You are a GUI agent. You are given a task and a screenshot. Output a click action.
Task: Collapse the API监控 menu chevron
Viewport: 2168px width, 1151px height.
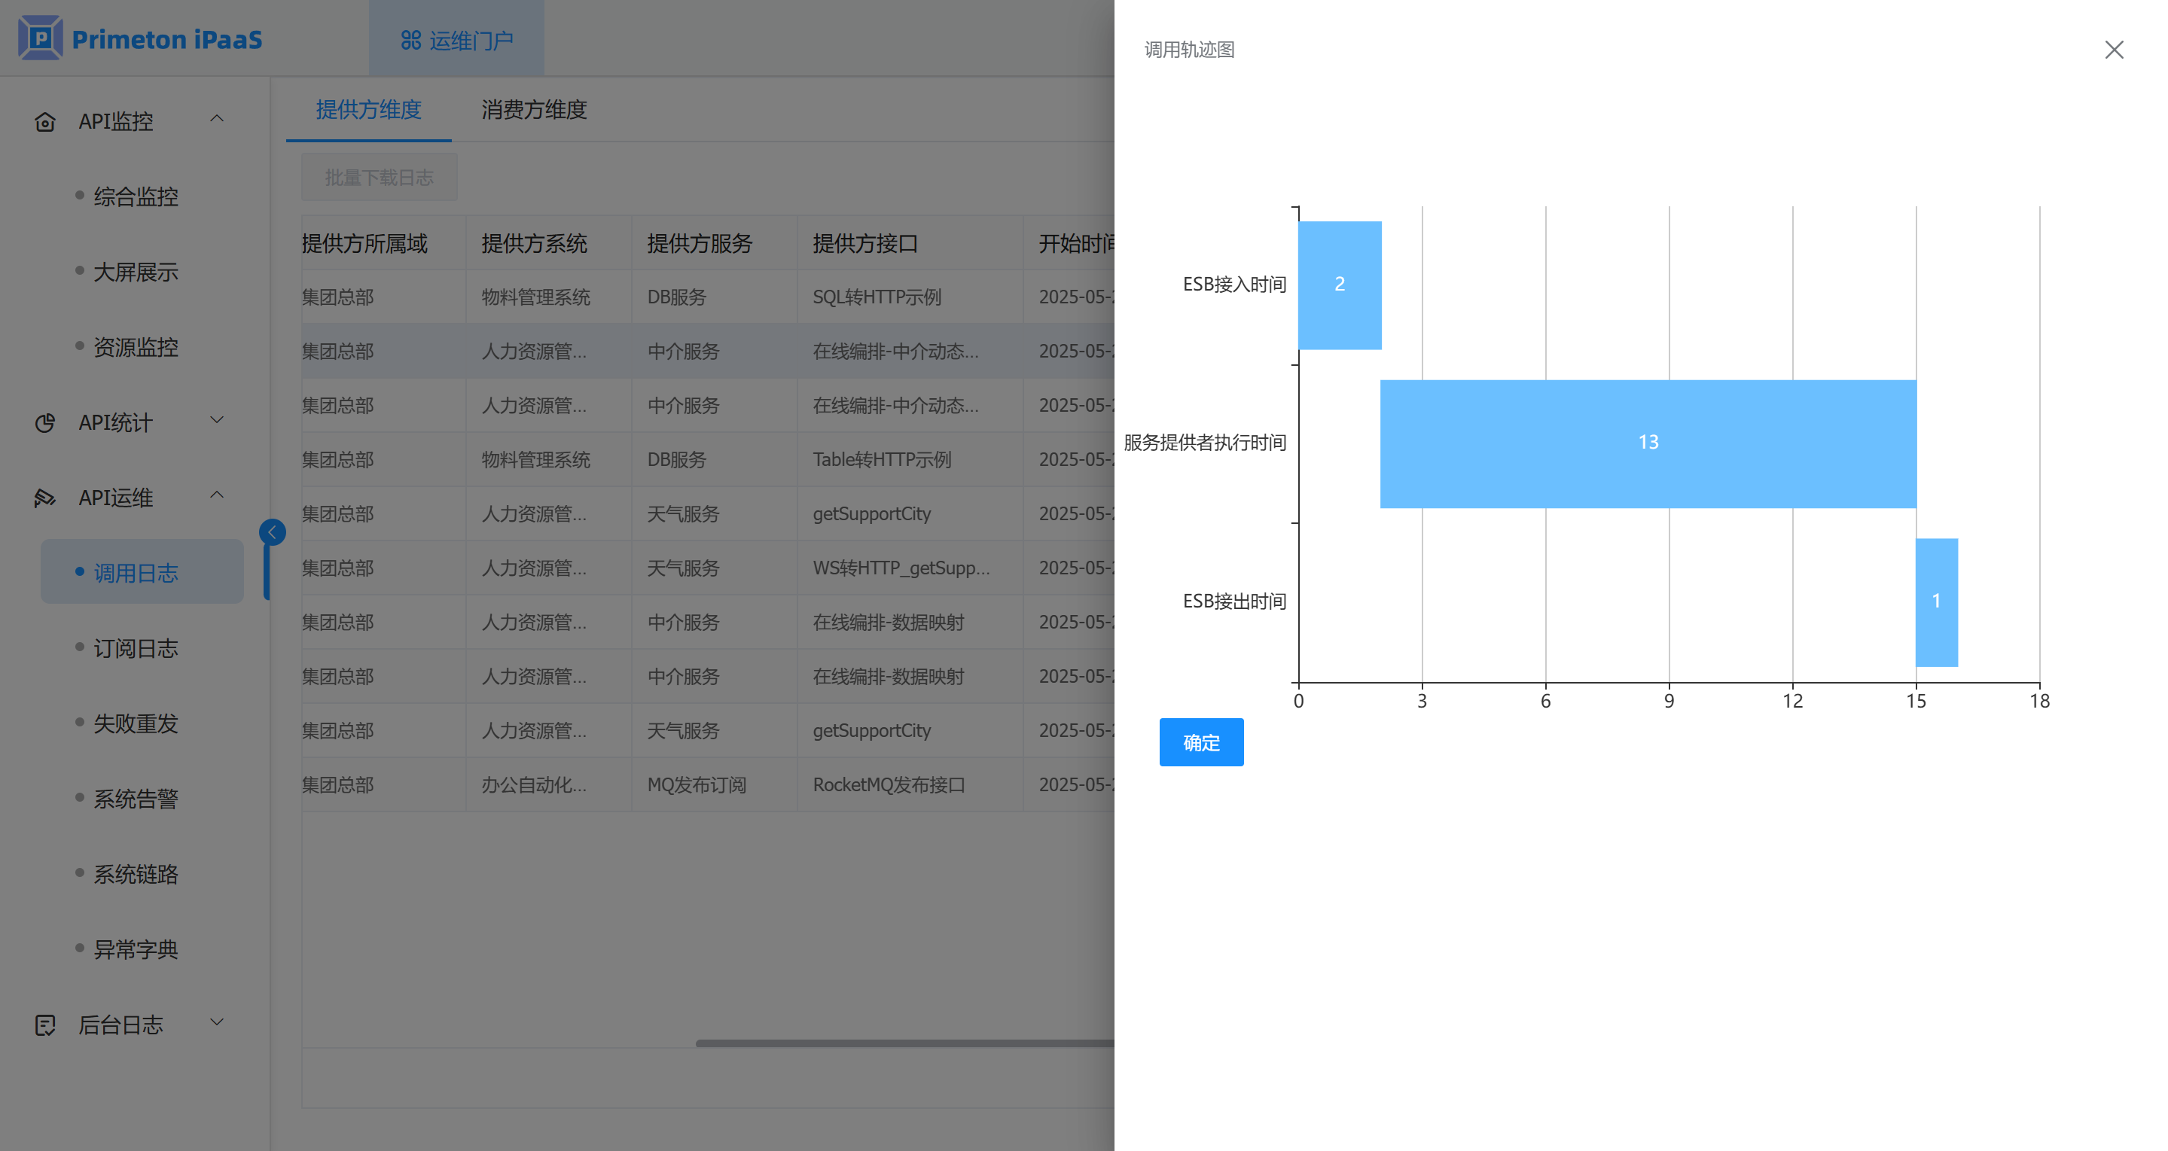[x=216, y=119]
